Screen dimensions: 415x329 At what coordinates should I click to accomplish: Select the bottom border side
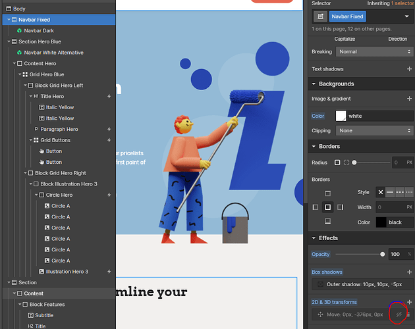327,221
